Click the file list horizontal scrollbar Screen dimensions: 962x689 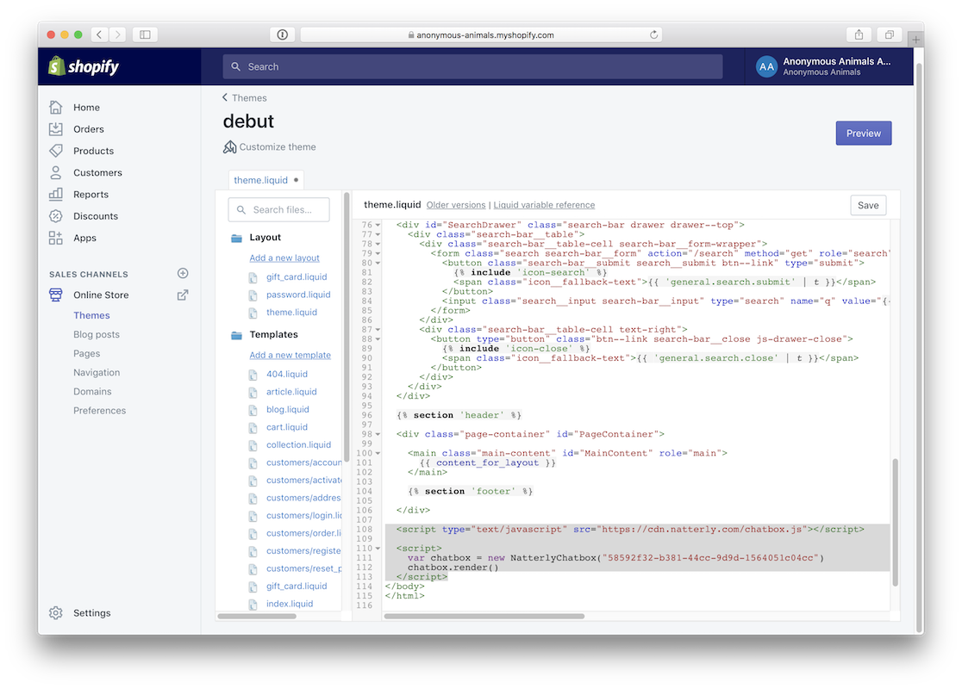click(x=257, y=616)
